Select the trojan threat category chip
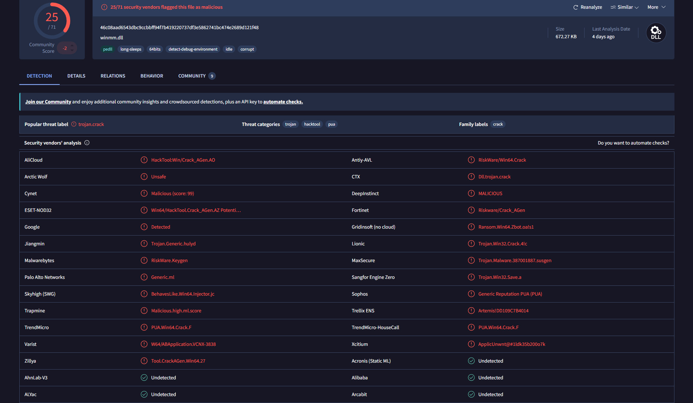The width and height of the screenshot is (693, 403). pos(290,124)
